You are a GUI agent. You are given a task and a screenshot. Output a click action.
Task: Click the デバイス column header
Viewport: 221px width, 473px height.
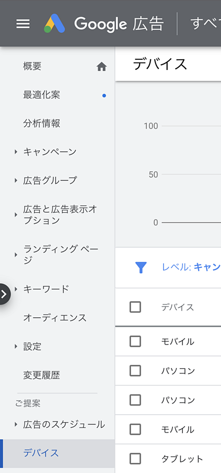[x=178, y=307]
